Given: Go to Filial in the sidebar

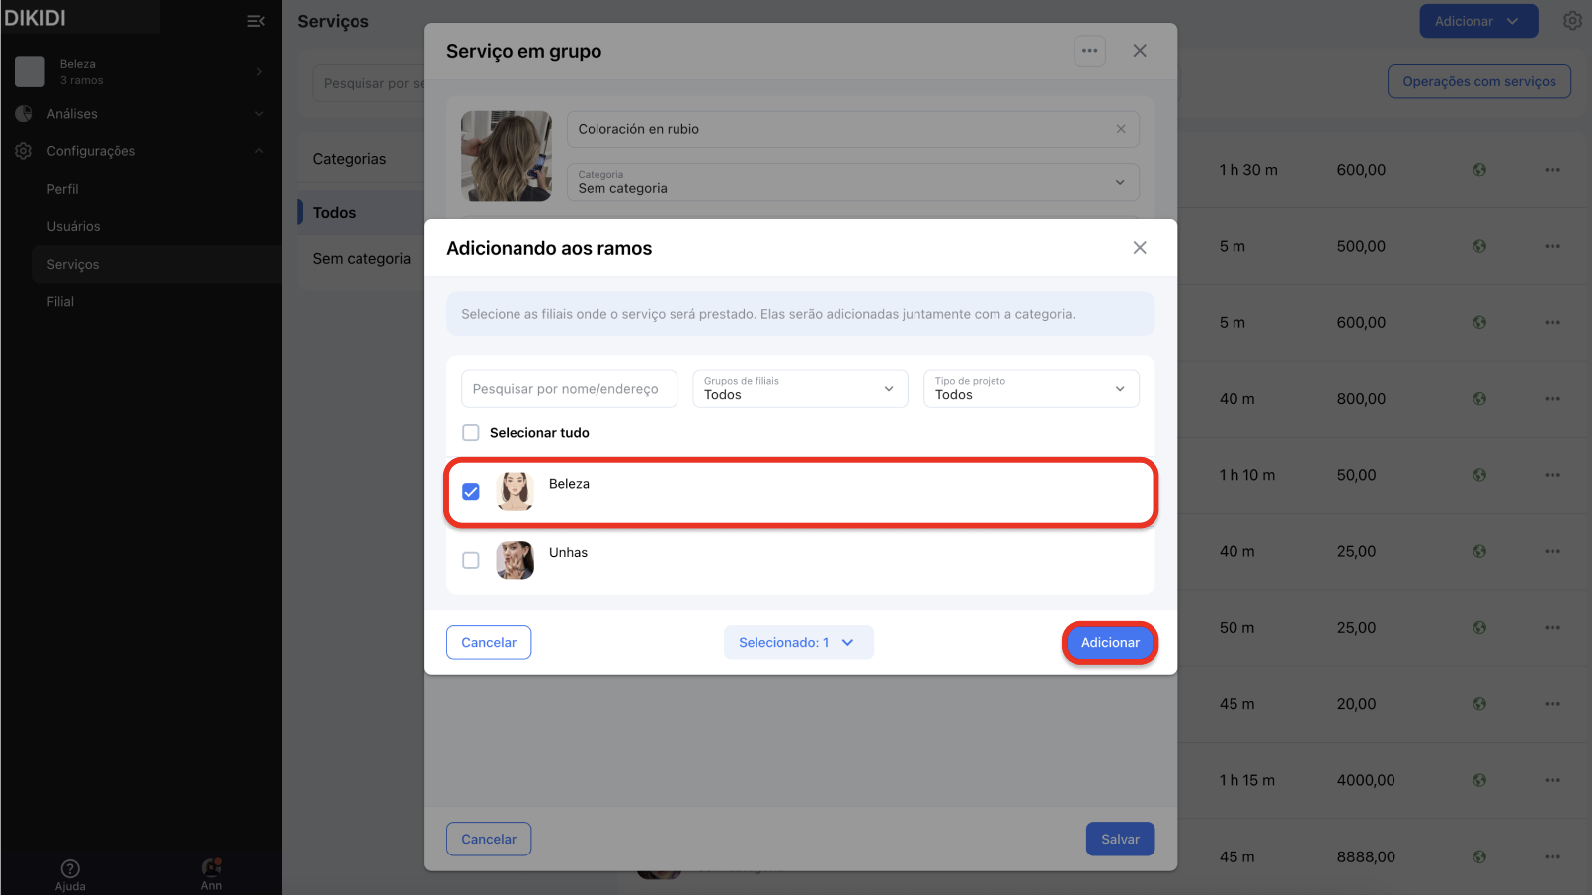Looking at the screenshot, I should pos(60,302).
